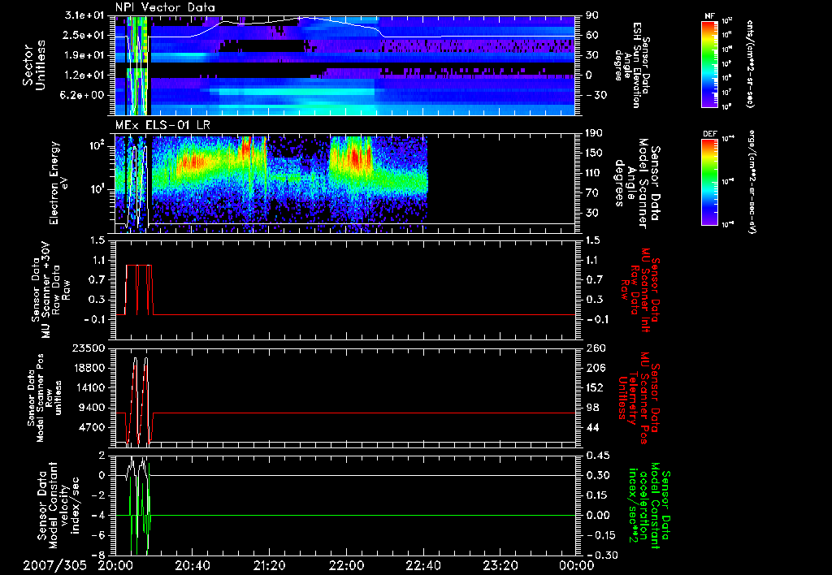
Task: Click the 'Sector Unitless' axis title
Action: [x=34, y=65]
